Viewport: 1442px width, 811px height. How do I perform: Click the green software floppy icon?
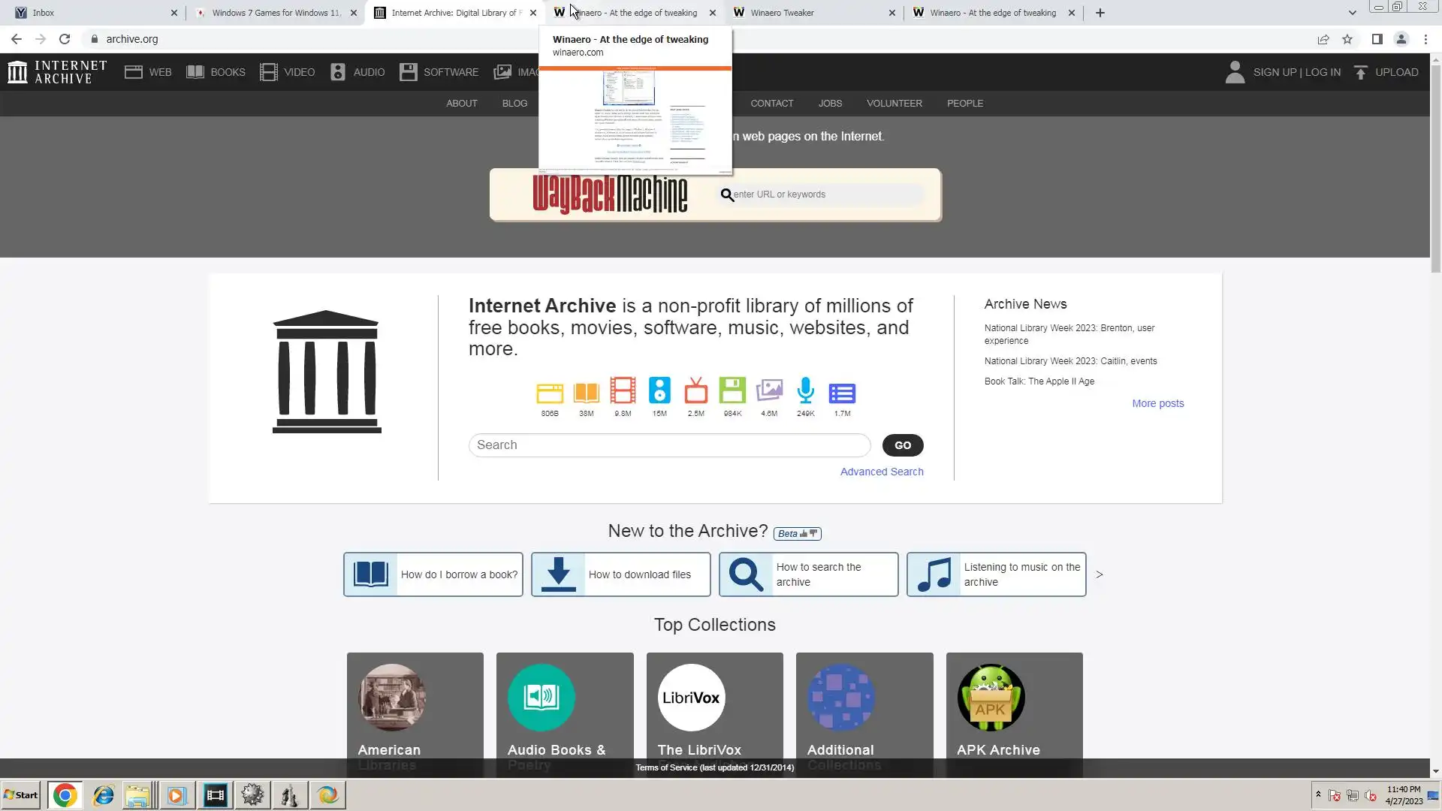coord(732,391)
